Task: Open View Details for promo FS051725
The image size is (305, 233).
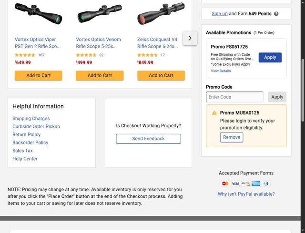Action: (x=221, y=71)
